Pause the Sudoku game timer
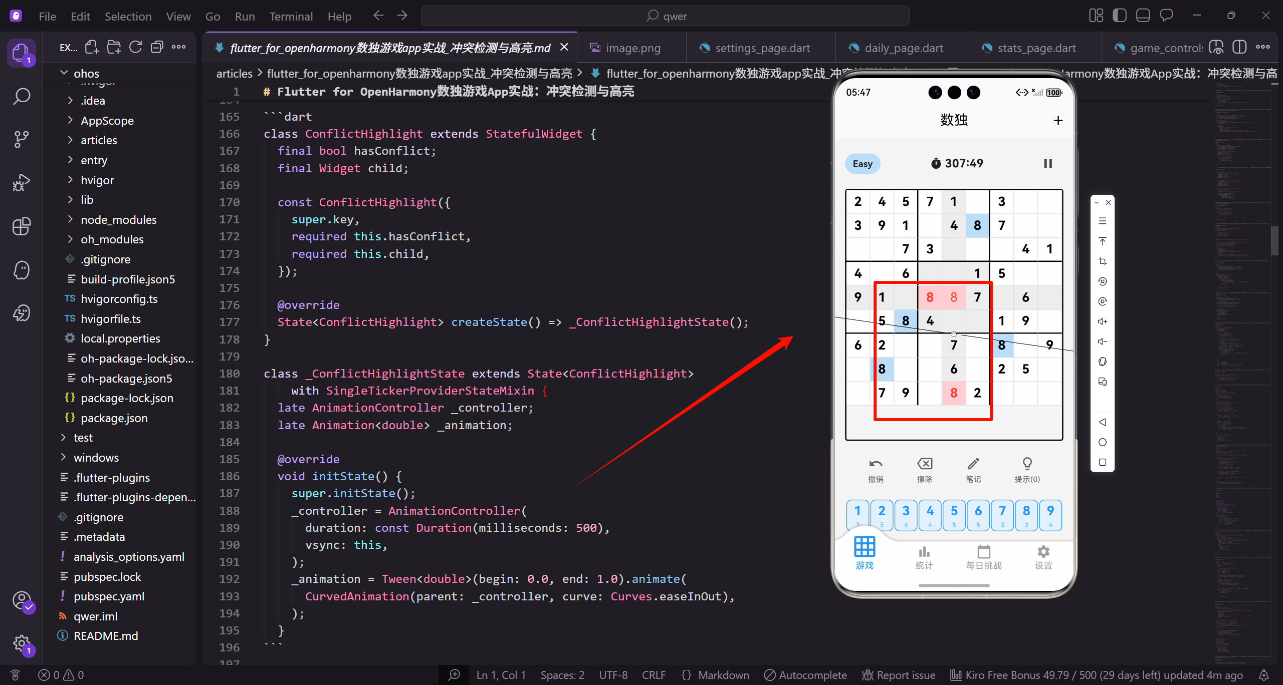This screenshot has height=685, width=1283. (1048, 164)
